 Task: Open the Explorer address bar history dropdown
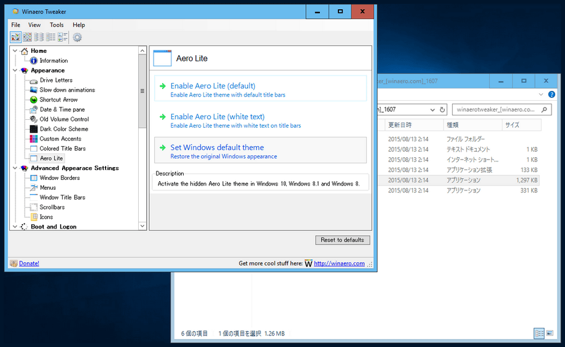432,110
